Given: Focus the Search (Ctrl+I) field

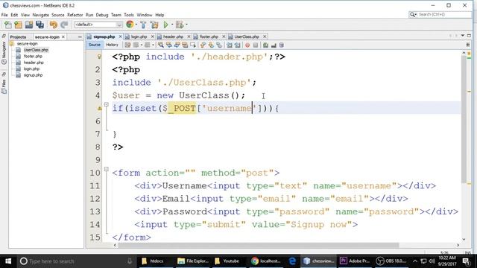Looking at the screenshot, I should (x=440, y=14).
